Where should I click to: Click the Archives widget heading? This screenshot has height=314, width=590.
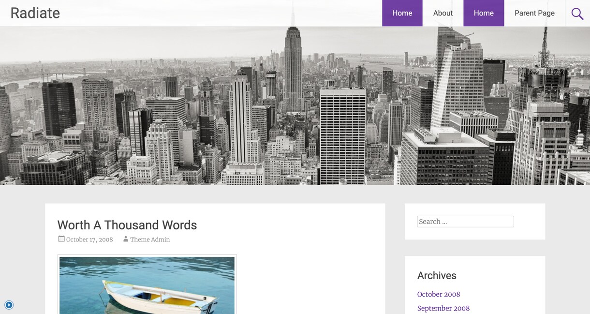click(x=437, y=275)
